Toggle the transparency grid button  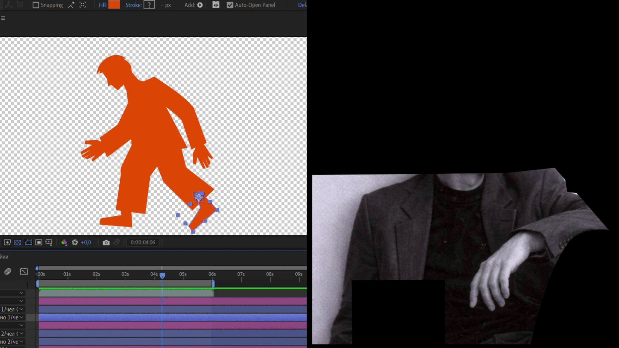18,242
